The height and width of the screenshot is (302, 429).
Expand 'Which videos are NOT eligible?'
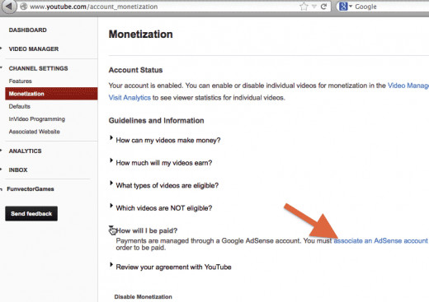tap(164, 208)
